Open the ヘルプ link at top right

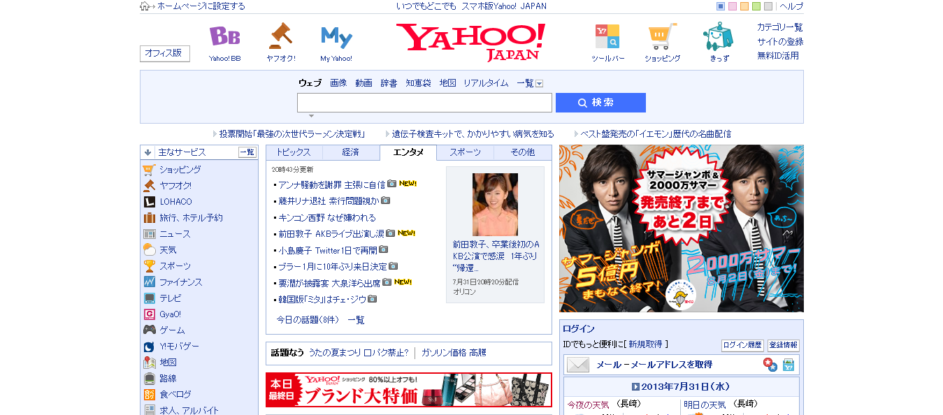[791, 6]
